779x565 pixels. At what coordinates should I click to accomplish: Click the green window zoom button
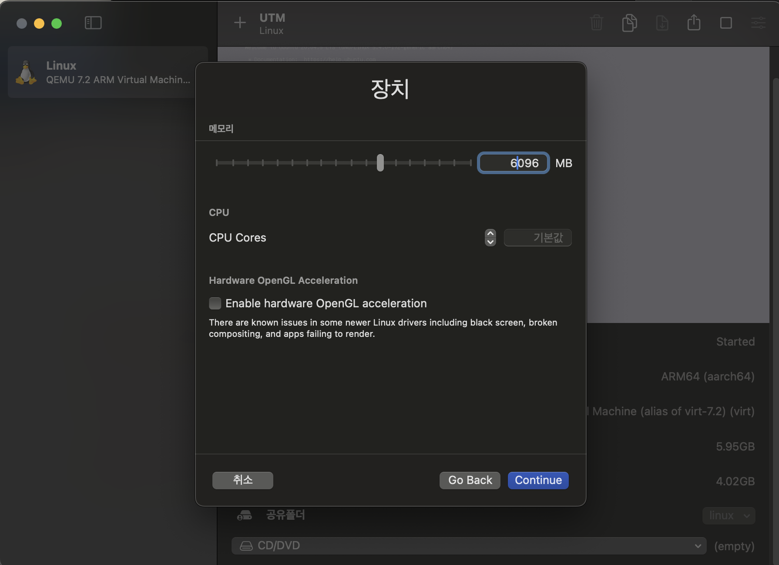(57, 23)
